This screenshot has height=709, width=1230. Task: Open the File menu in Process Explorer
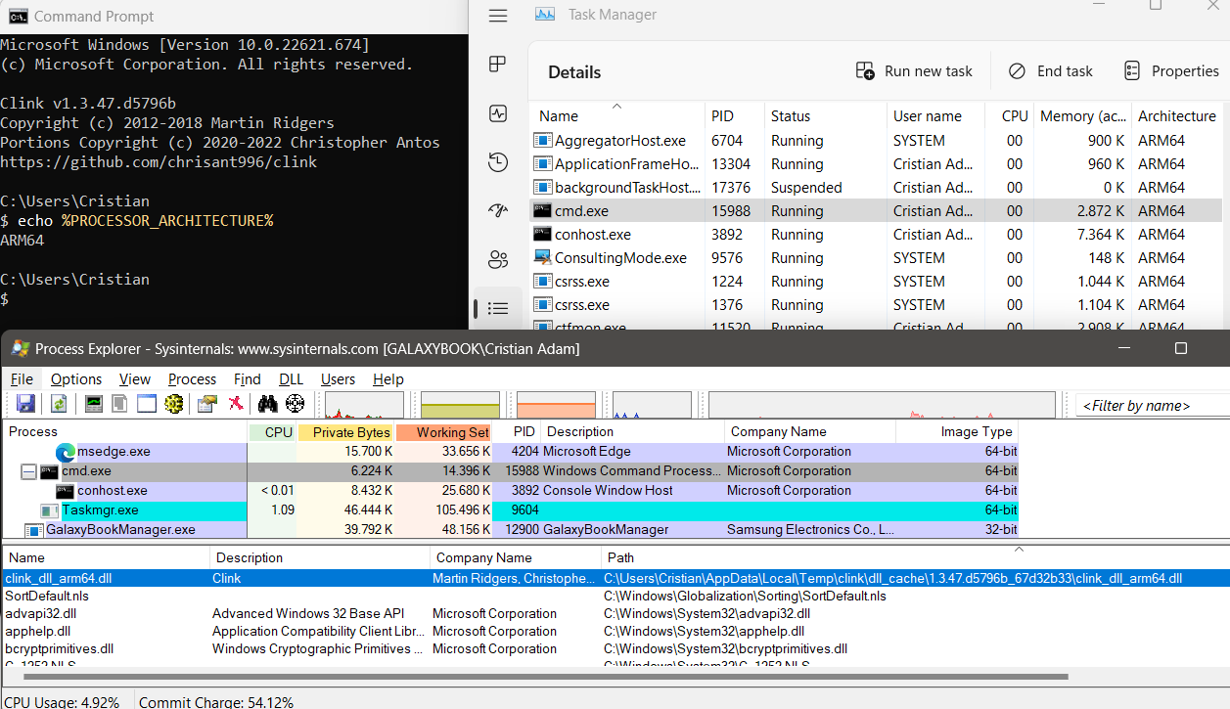(22, 379)
